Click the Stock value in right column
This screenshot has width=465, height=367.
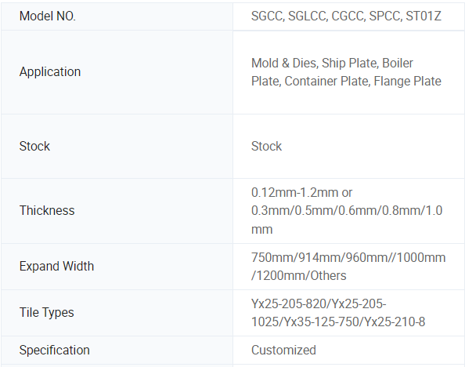[266, 146]
